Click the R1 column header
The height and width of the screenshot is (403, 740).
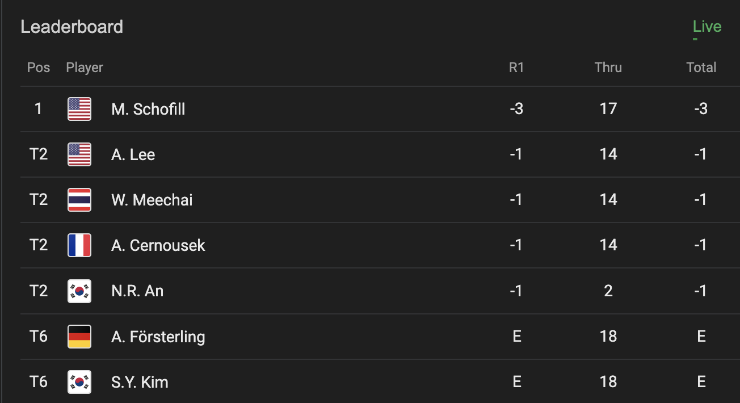(516, 68)
